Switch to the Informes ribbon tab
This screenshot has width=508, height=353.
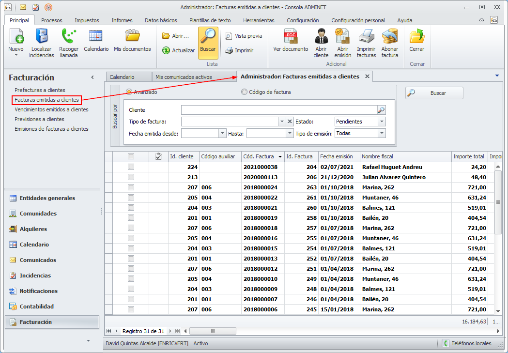coord(122,20)
